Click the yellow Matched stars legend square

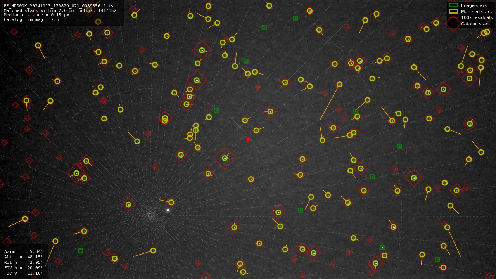point(453,12)
